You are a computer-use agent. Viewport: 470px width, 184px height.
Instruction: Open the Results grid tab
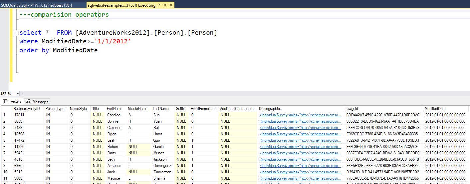pos(12,101)
